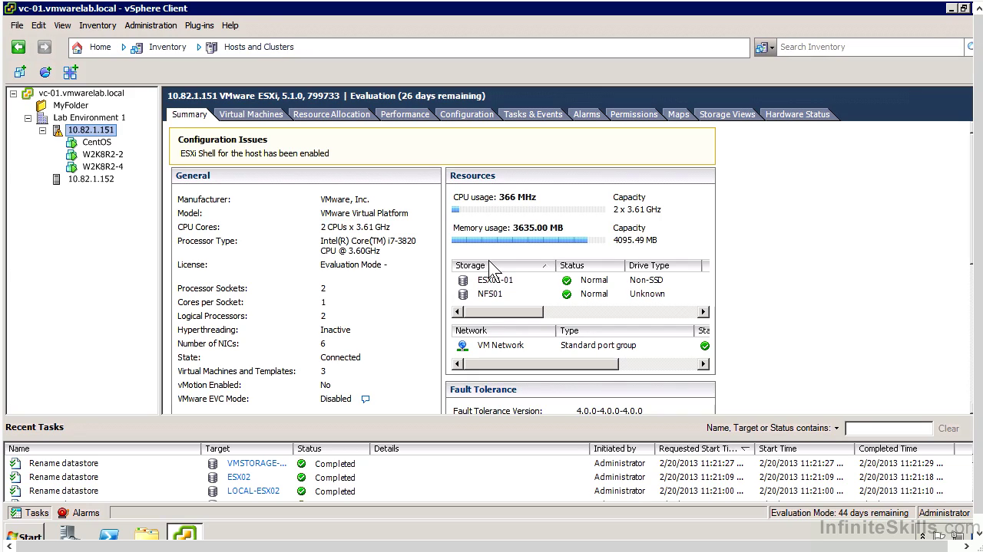Open the Home navigation dropdown arrow
The height and width of the screenshot is (552, 983).
(x=124, y=48)
